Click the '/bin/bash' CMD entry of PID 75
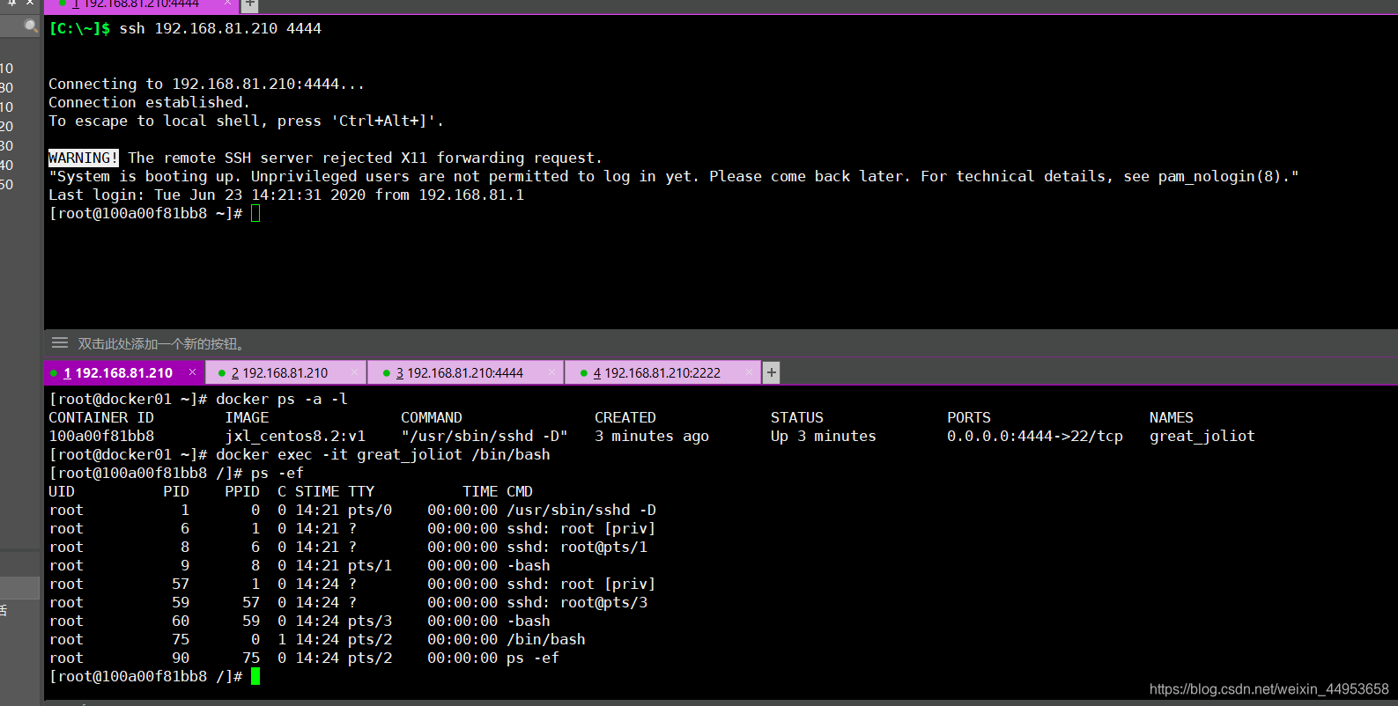This screenshot has width=1398, height=706. click(546, 639)
